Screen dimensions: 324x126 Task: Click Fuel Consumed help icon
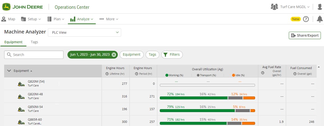point(295,74)
